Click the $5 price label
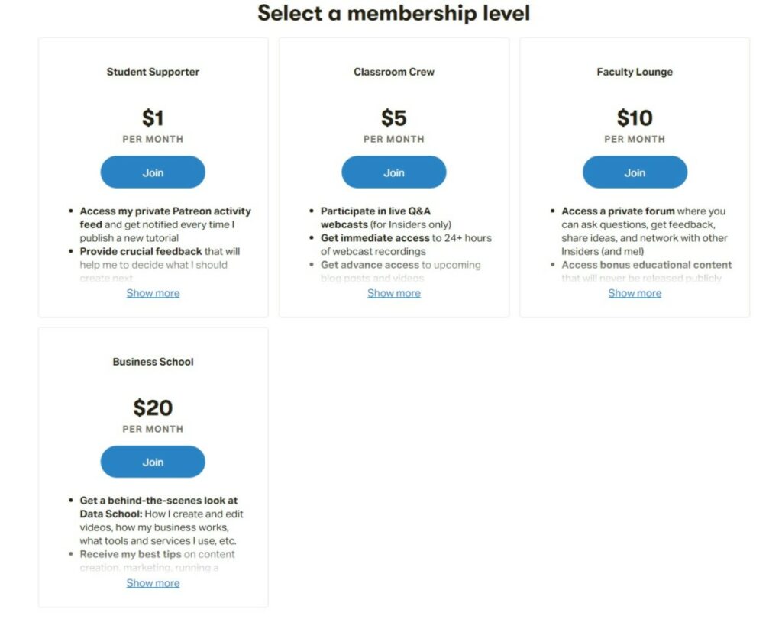782x622 pixels. click(393, 118)
